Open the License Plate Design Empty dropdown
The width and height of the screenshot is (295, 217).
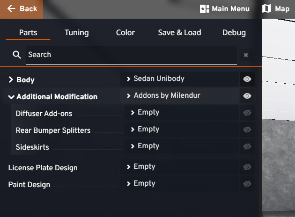coord(179,167)
